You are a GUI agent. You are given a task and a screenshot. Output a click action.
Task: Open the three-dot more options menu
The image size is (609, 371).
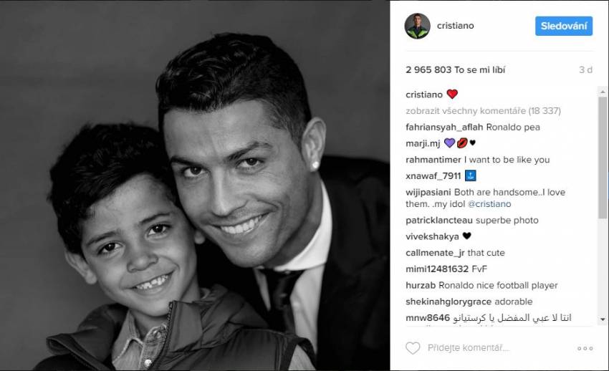pyautogui.click(x=585, y=349)
